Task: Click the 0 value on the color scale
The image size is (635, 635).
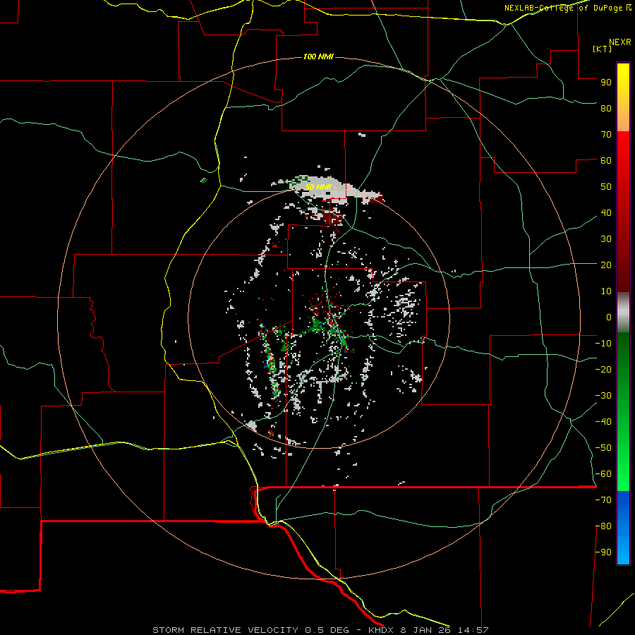Action: point(609,317)
